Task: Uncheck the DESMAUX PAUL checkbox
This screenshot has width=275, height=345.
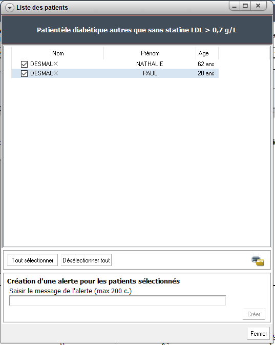Action: click(x=24, y=73)
